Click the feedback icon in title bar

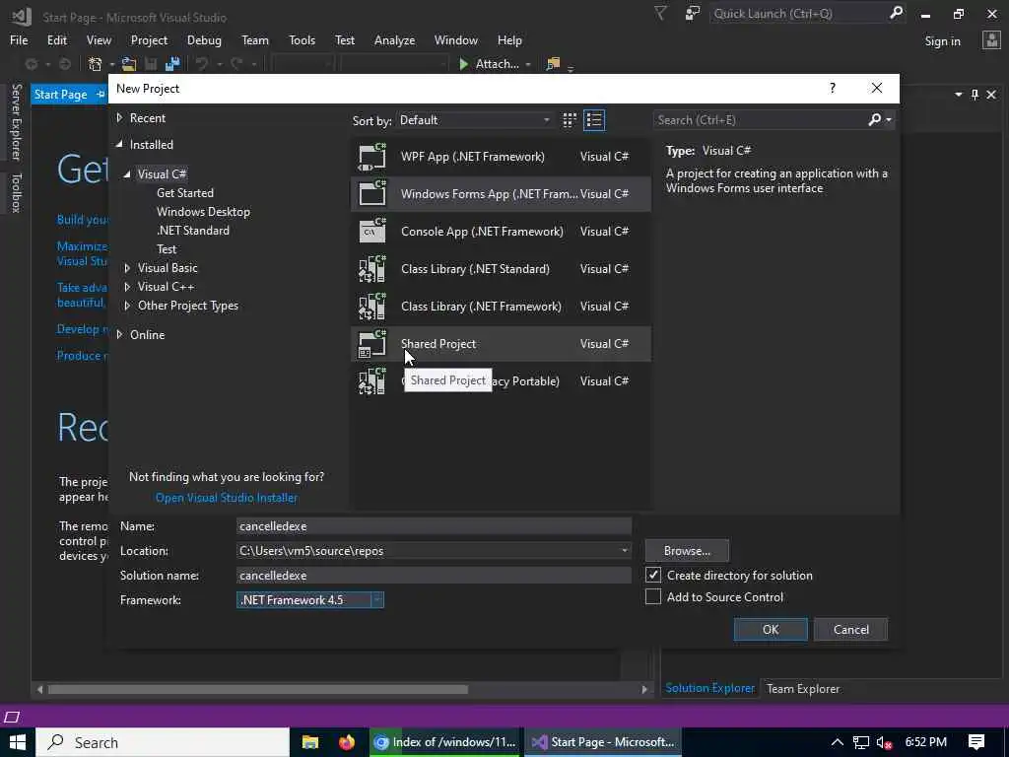tap(693, 13)
